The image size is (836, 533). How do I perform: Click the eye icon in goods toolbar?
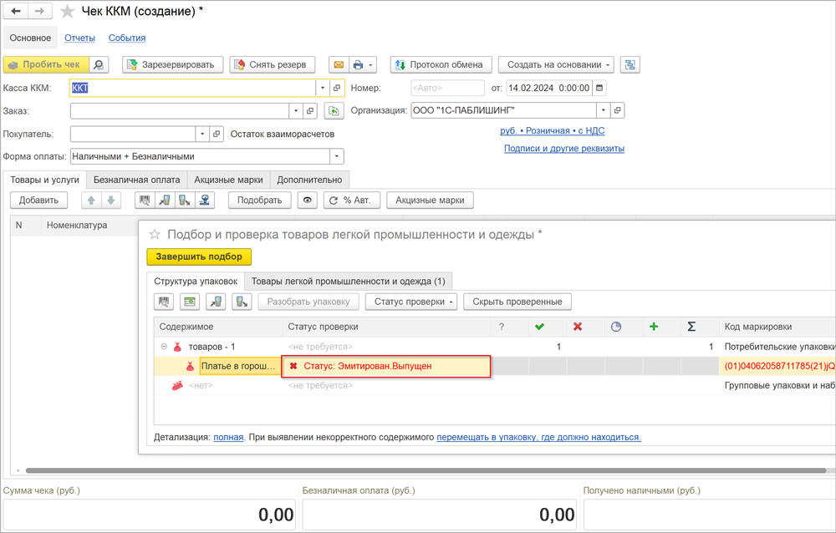[308, 200]
